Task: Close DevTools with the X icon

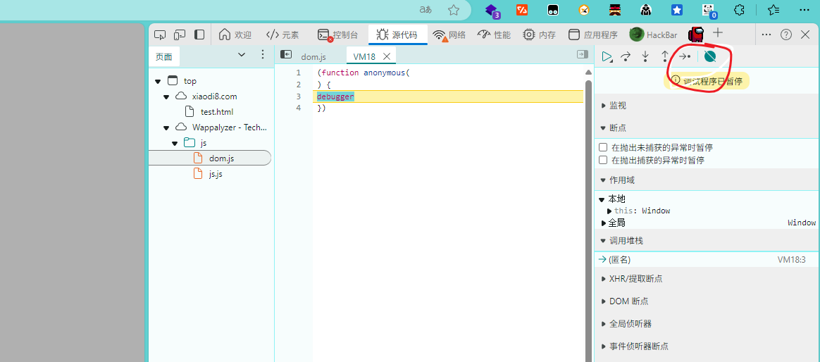Action: [805, 35]
